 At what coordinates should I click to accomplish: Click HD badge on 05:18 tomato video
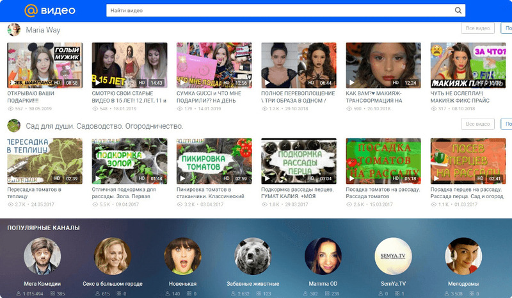point(396,179)
